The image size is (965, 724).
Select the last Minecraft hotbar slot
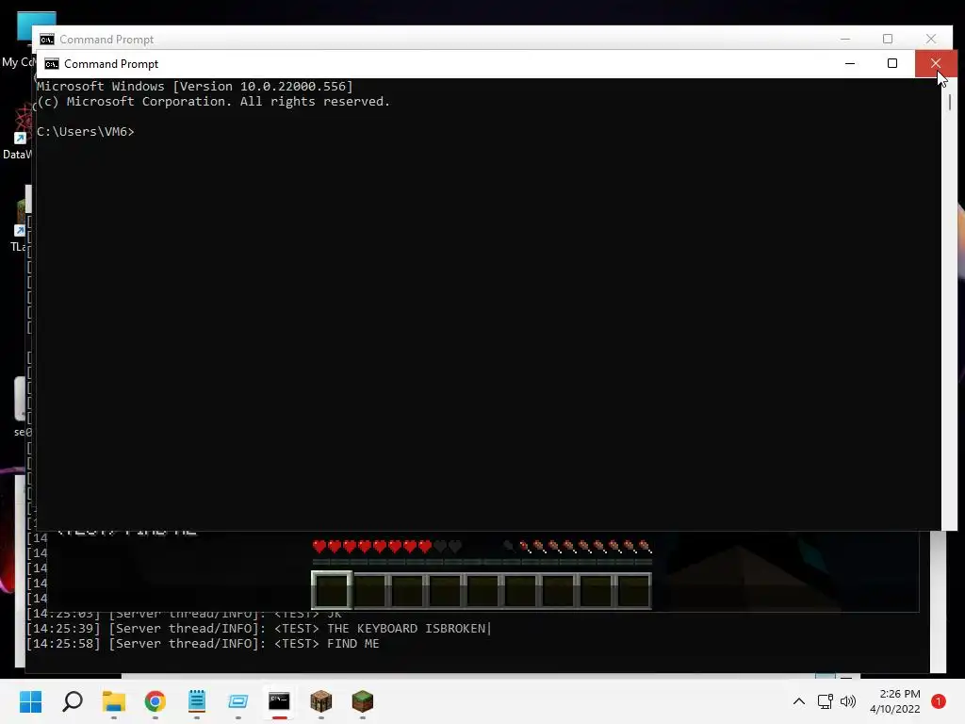click(633, 590)
